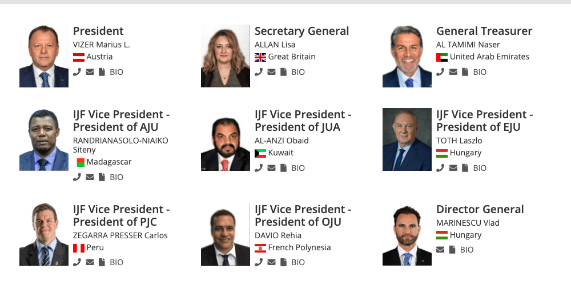Open BIO link of Secretary General ALLAN Lisa
571x284 pixels.
pos(298,72)
